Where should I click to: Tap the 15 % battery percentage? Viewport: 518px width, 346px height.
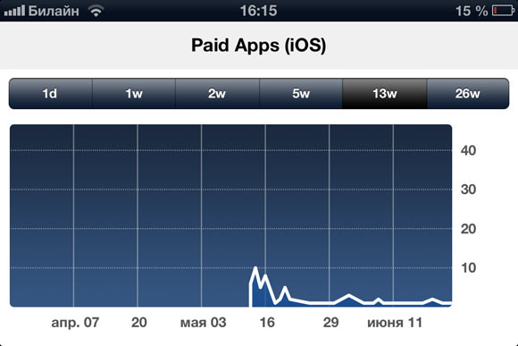coord(472,11)
